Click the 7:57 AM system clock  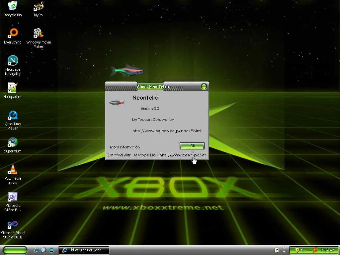pyautogui.click(x=328, y=250)
